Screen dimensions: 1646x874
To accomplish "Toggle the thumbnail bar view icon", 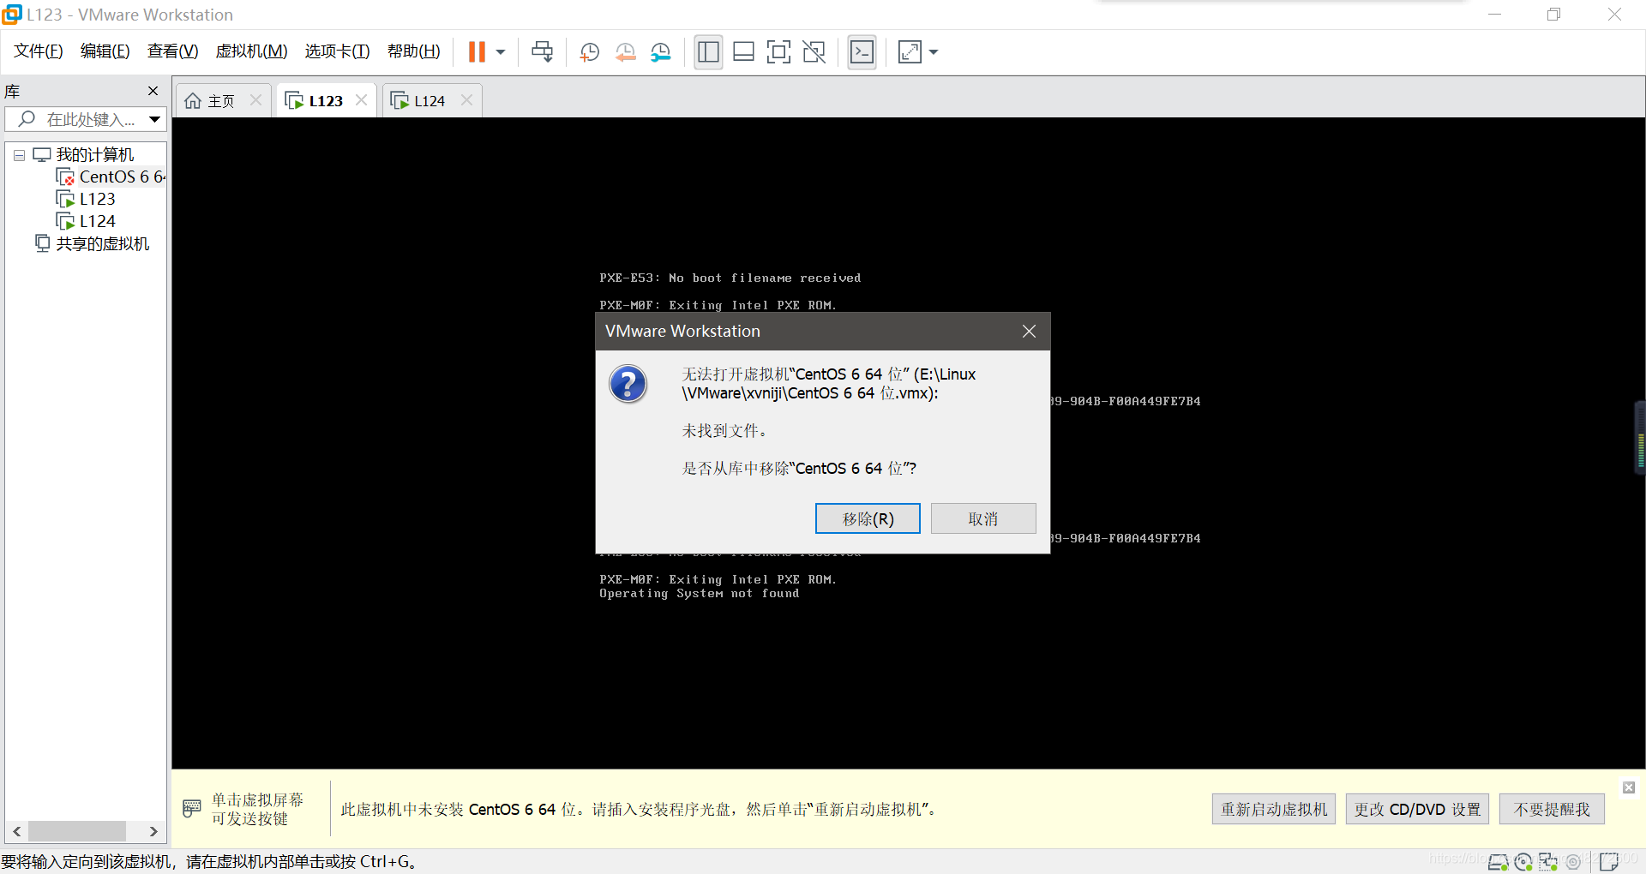I will (x=743, y=52).
